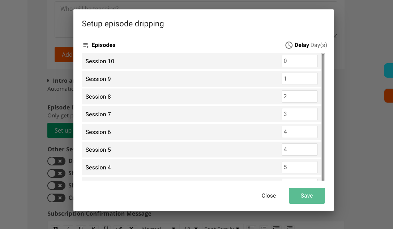Click the Close button in dialog
The width and height of the screenshot is (393, 229).
coord(269,196)
